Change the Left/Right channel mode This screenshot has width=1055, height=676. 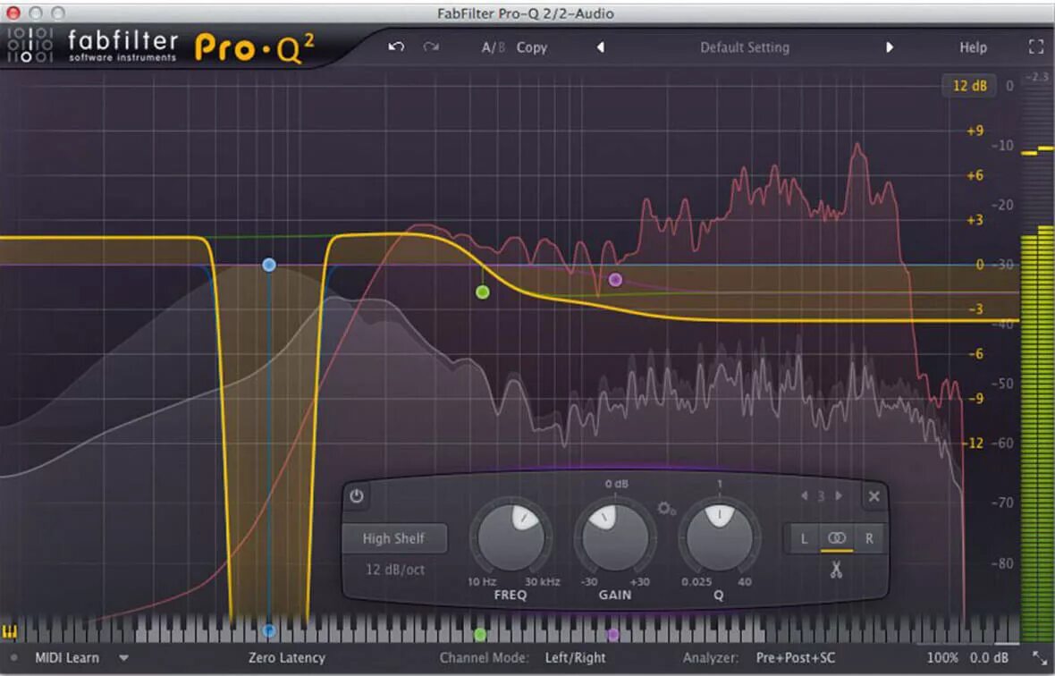[x=575, y=658]
